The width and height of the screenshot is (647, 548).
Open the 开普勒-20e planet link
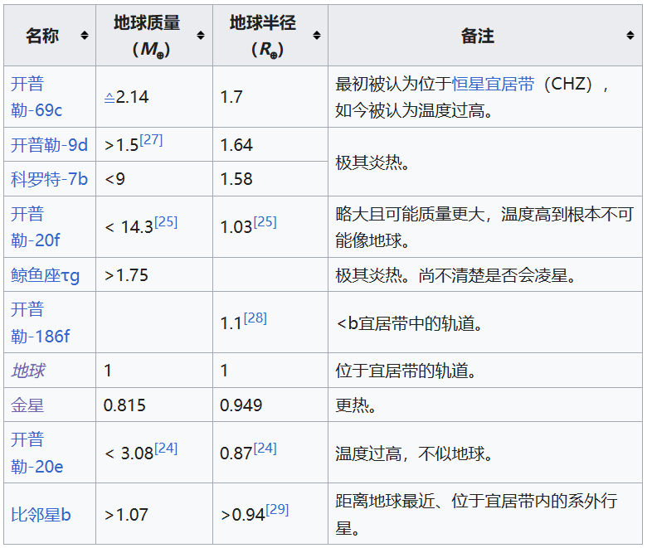coord(36,453)
